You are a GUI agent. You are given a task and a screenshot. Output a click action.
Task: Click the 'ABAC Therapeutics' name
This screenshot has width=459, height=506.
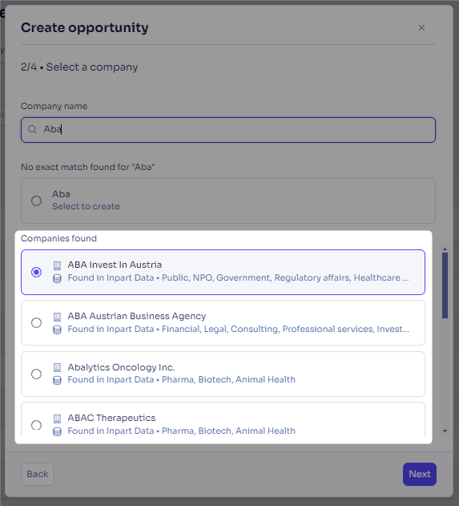[111, 418]
